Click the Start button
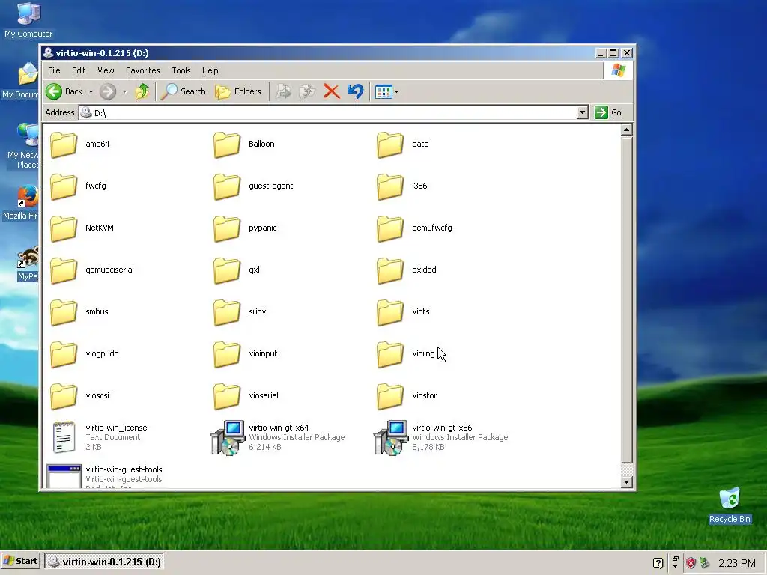Screen dimensions: 767x575 (x=20, y=561)
